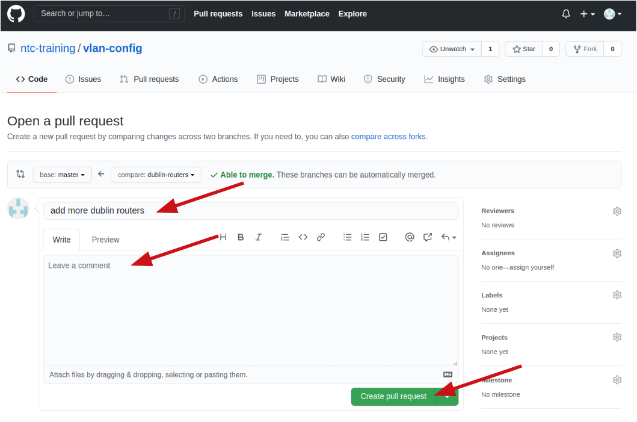Switch to the Preview tab

105,240
